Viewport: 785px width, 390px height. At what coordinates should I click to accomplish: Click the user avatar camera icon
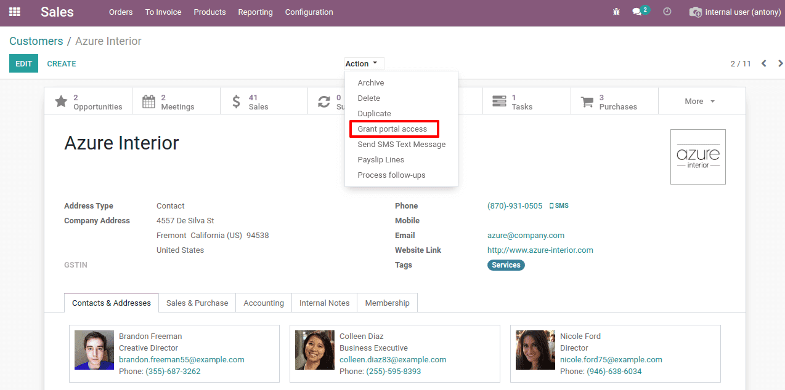[x=695, y=12]
